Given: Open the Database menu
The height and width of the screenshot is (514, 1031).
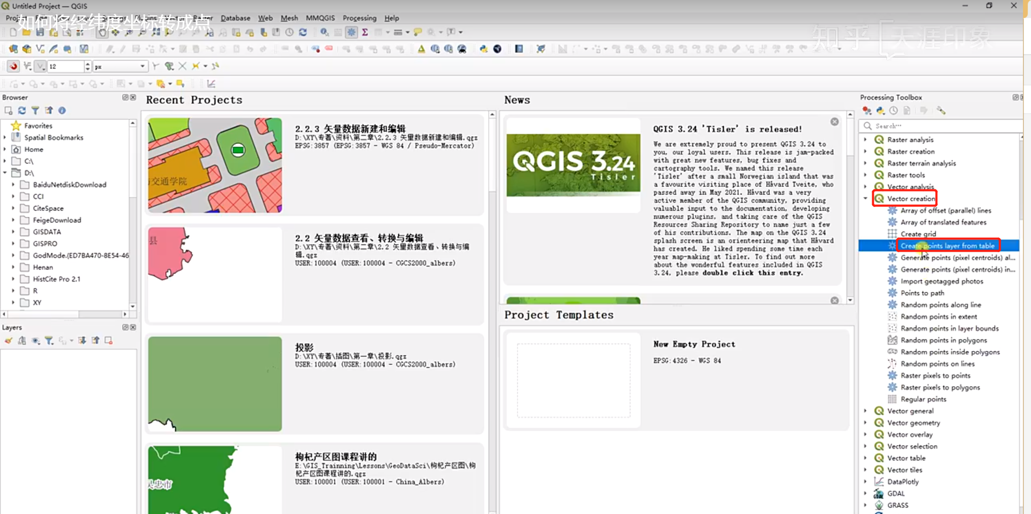Looking at the screenshot, I should point(236,18).
